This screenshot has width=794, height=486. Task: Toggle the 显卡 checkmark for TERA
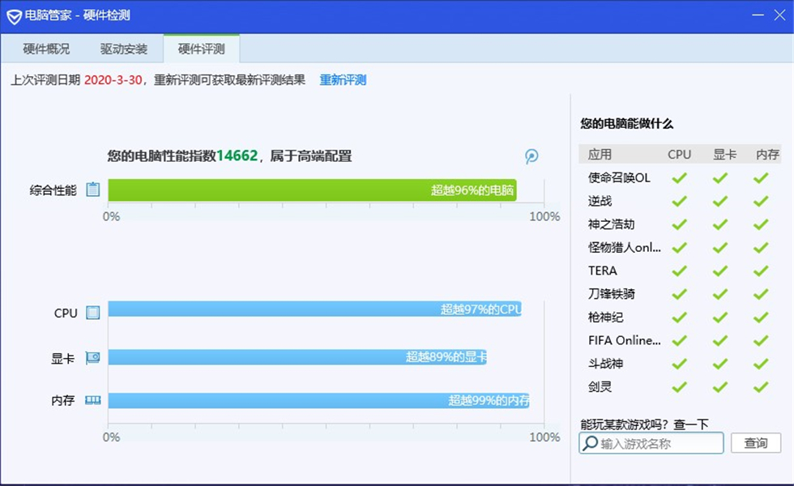click(x=719, y=271)
